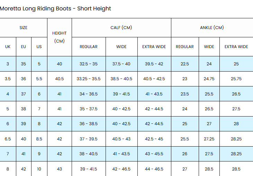
Task: Select the EU size 38 cell
Action: (x=24, y=109)
